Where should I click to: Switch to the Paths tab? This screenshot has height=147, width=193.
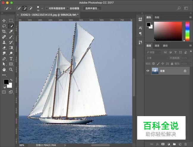(165, 46)
